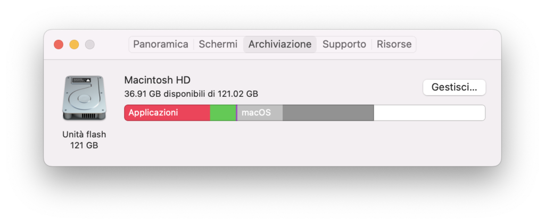
Task: Close the window with the red button
Action: point(59,45)
